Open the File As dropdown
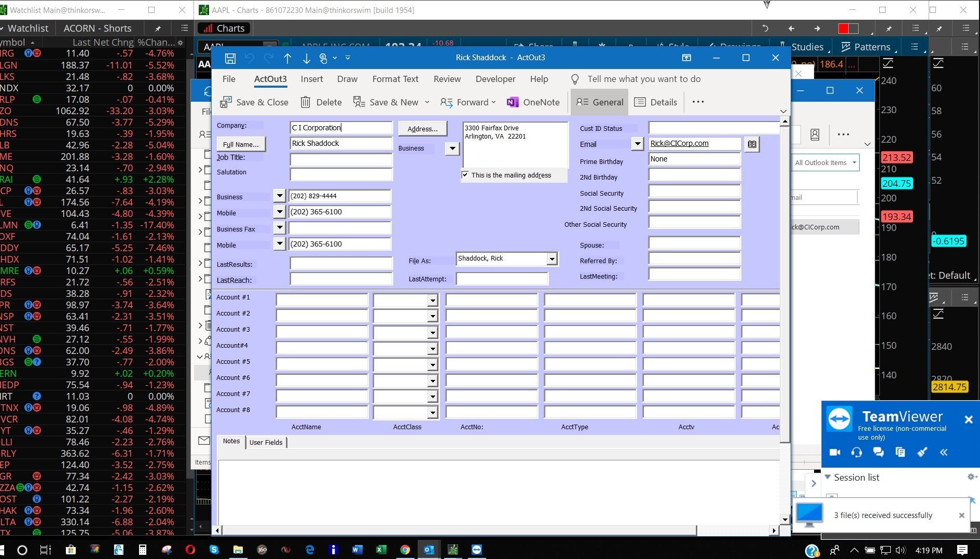 click(552, 258)
